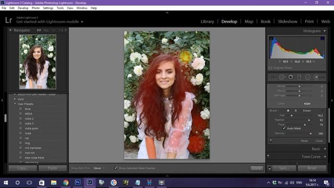Select brush B

click(296, 111)
